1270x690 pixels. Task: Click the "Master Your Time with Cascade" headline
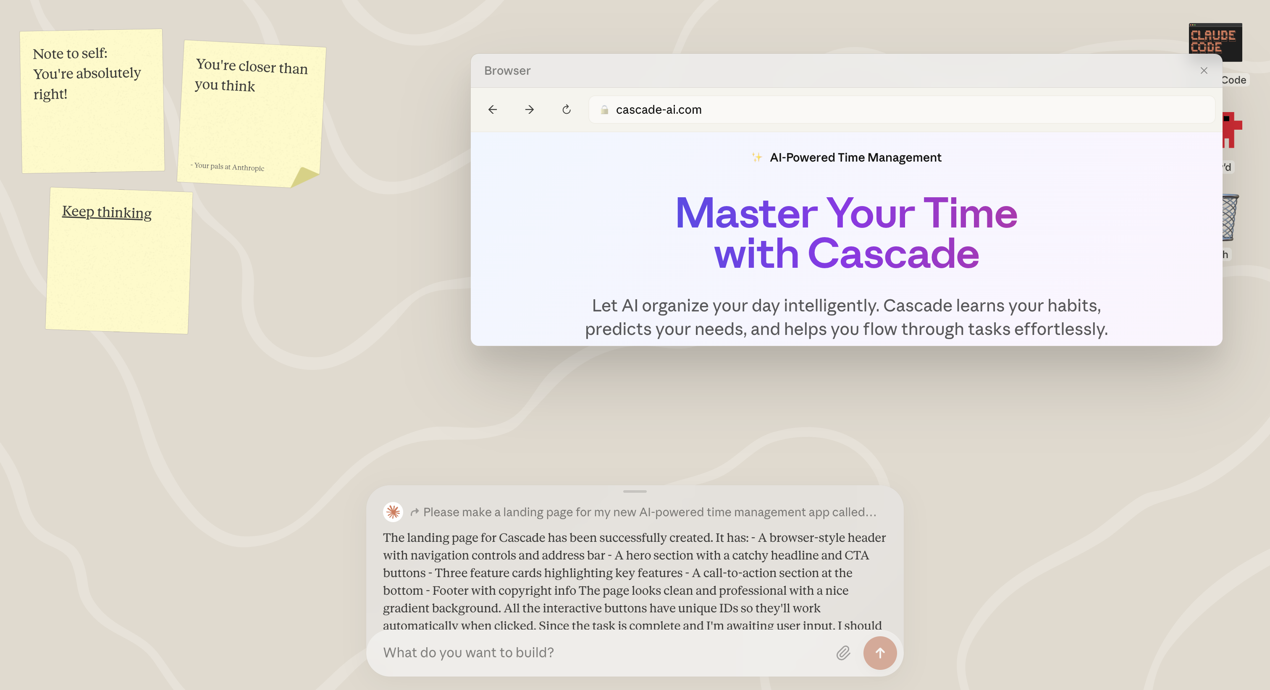tap(846, 233)
